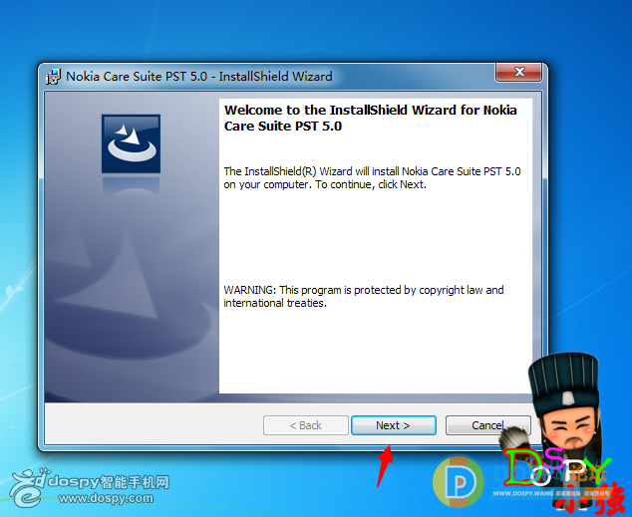This screenshot has height=517, width=632.
Task: Click the Nokia Care Suite logo image
Action: 131,143
